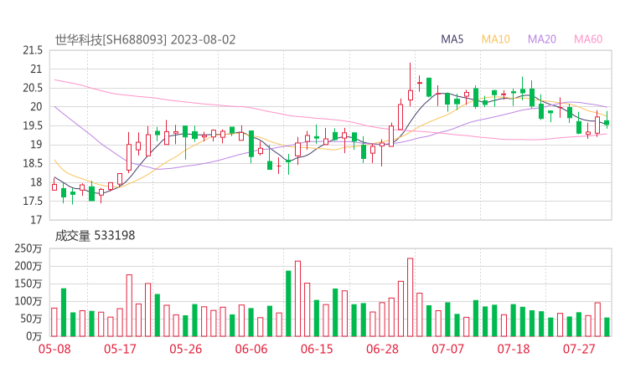Click the 05-26 date axis label
The height and width of the screenshot is (368, 620).
tap(185, 349)
